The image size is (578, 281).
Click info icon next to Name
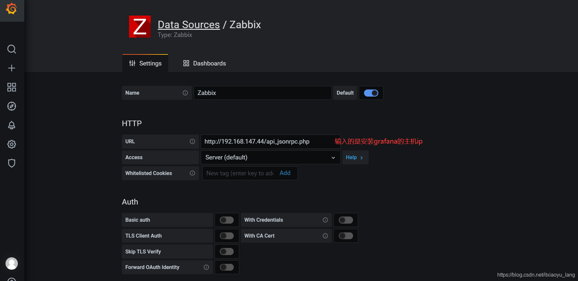click(x=185, y=93)
